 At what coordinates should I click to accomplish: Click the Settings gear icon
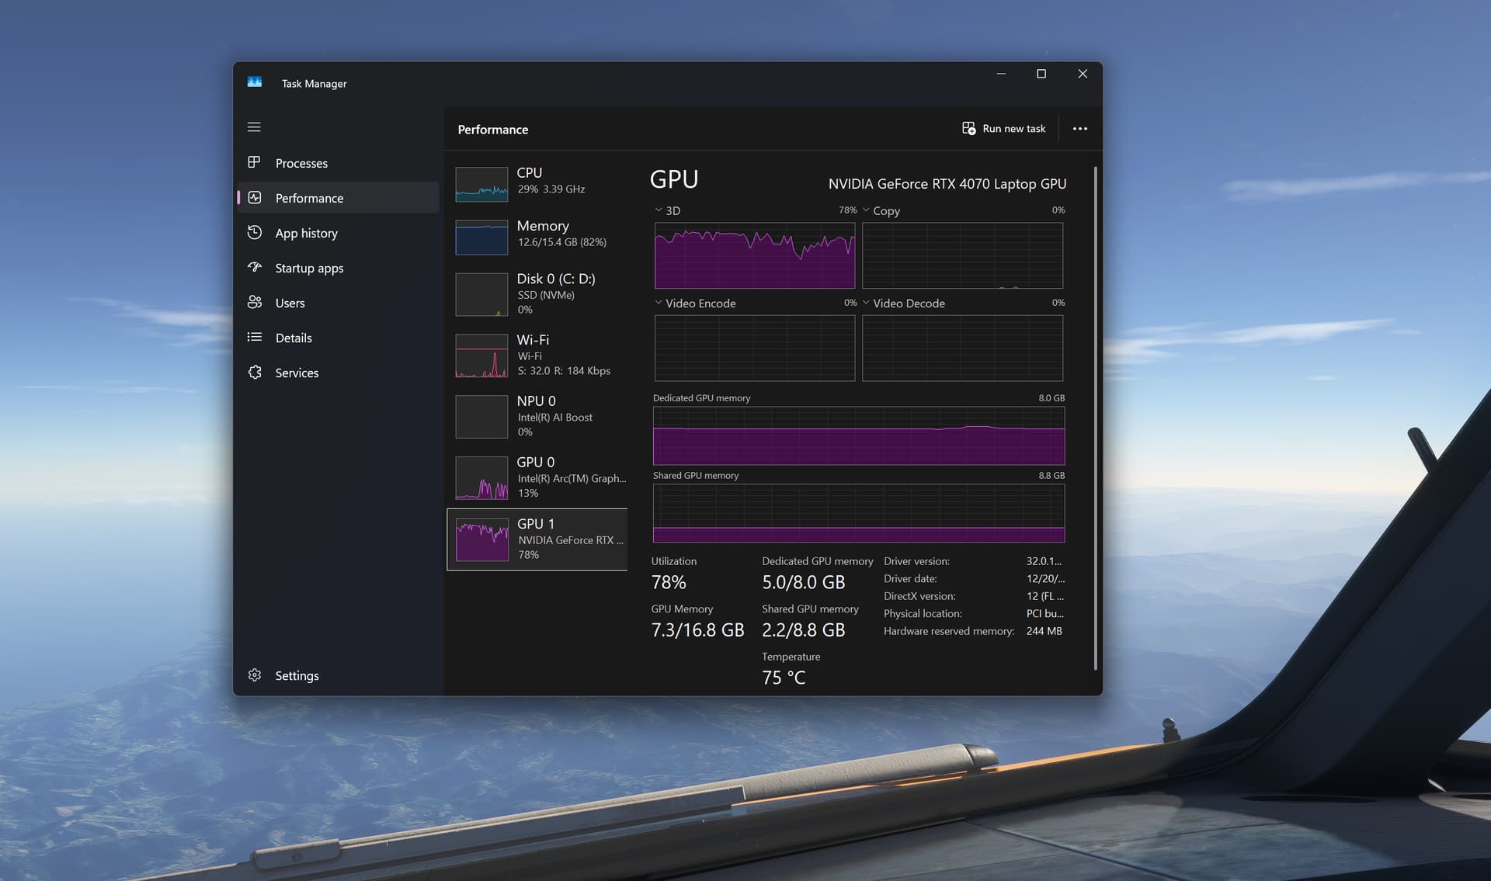(254, 675)
